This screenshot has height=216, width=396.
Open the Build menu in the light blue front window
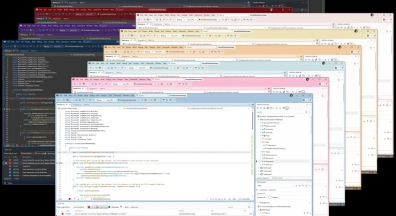click(86, 96)
